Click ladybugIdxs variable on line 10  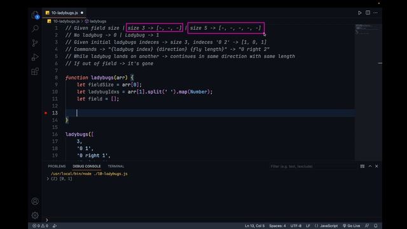pyautogui.click(x=104, y=92)
